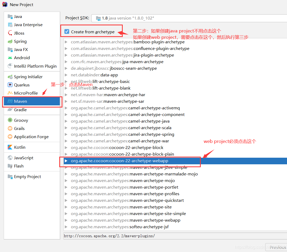The width and height of the screenshot is (287, 252).
Task: Click the Gradle elephant icon
Action: tap(10, 110)
